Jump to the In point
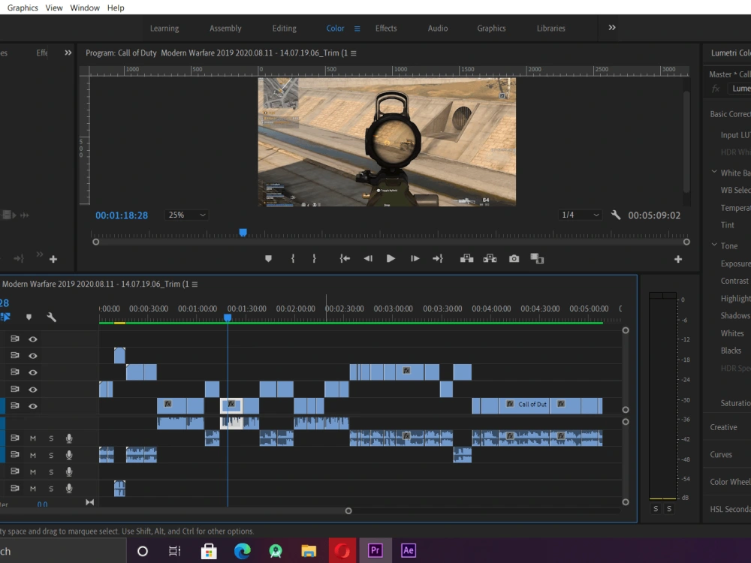 tap(345, 259)
